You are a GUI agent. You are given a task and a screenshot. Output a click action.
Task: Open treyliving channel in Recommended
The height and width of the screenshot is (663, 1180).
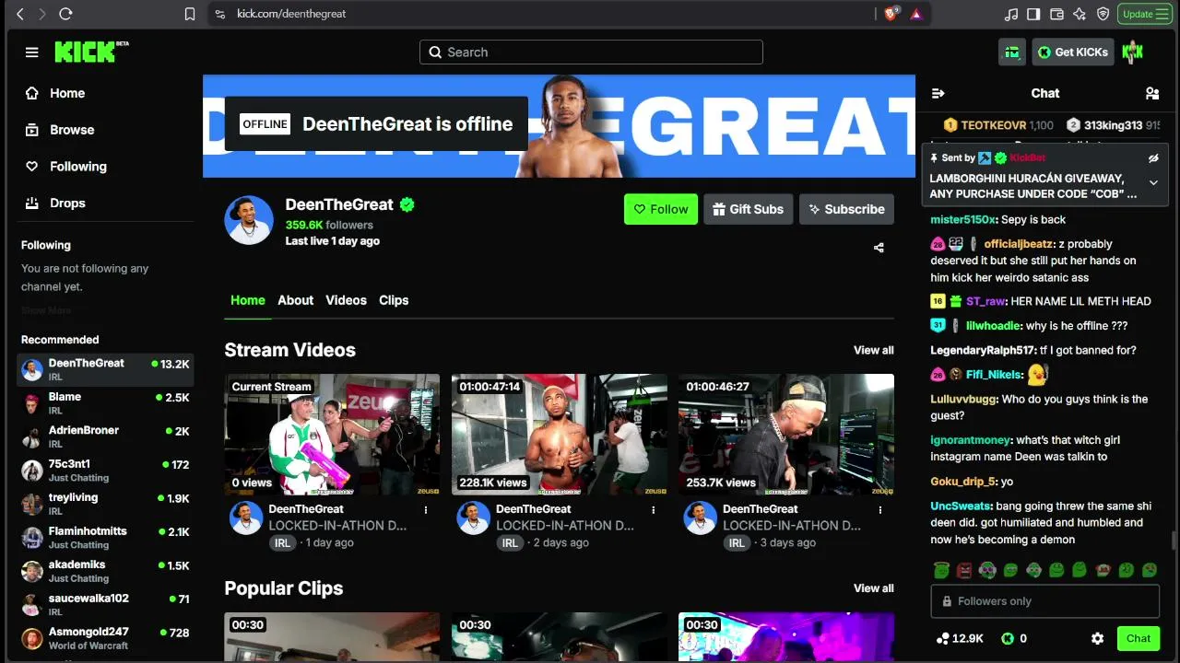[x=105, y=505]
